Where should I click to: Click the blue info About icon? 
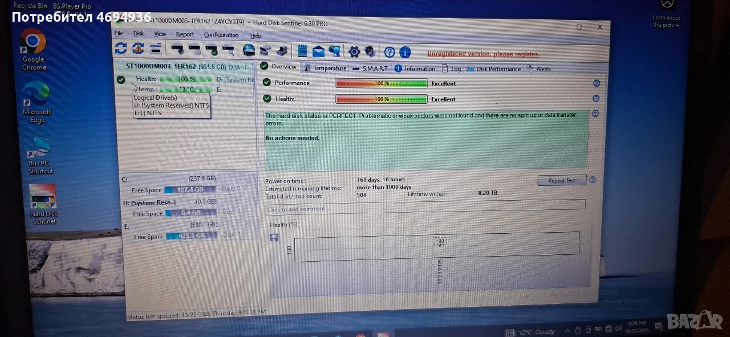click(x=405, y=52)
